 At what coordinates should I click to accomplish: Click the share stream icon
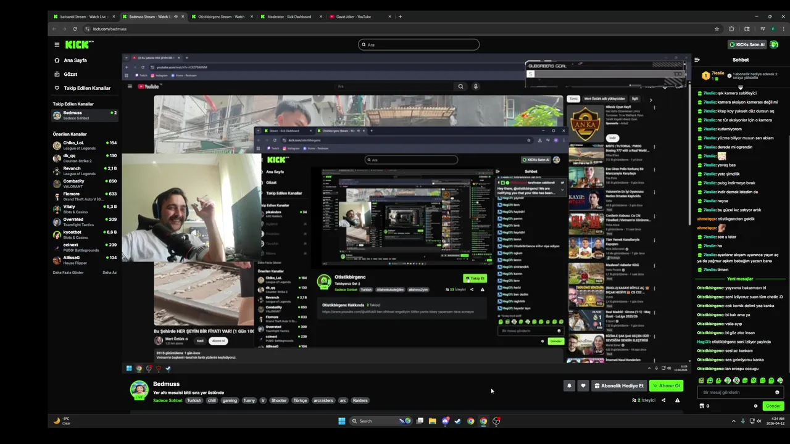point(663,400)
